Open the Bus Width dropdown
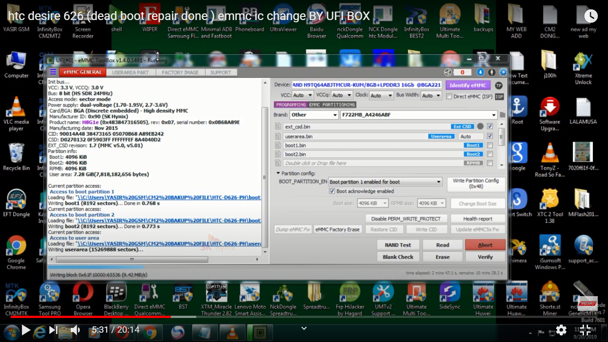Image resolution: width=608 pixels, height=342 pixels. (x=431, y=95)
